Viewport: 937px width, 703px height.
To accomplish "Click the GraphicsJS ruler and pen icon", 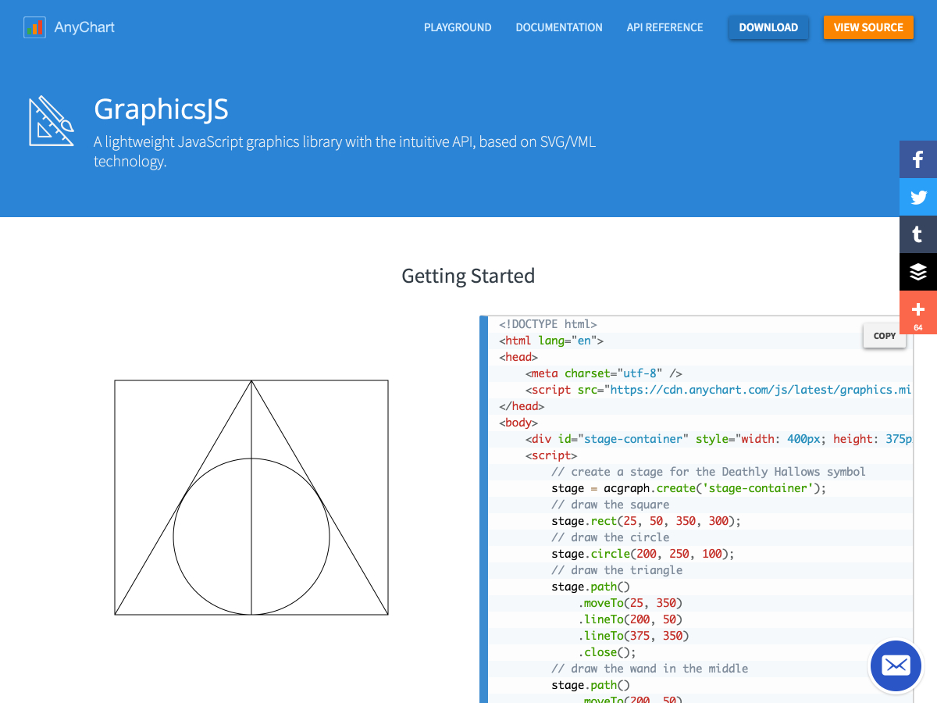I will point(52,120).
